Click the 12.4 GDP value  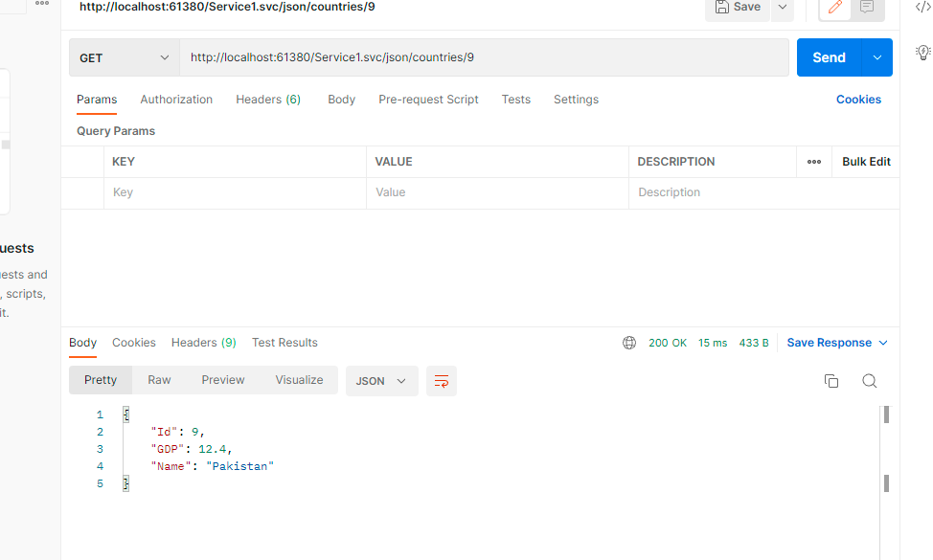[x=212, y=449]
